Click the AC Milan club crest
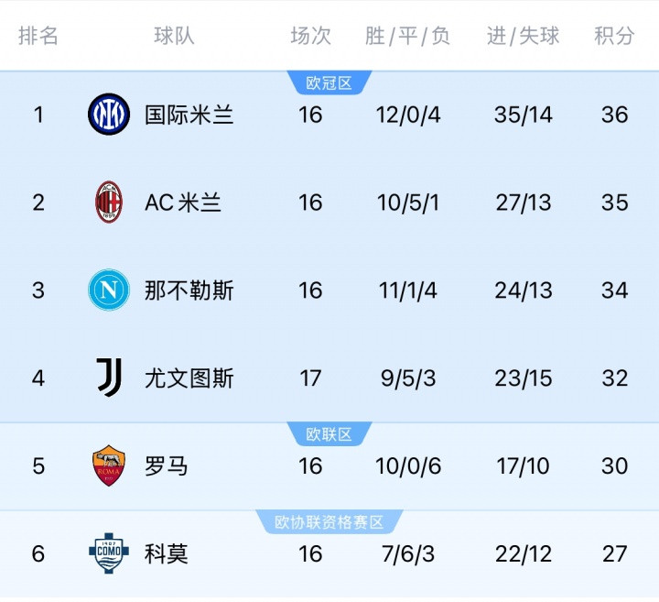The image size is (659, 602). (x=109, y=202)
